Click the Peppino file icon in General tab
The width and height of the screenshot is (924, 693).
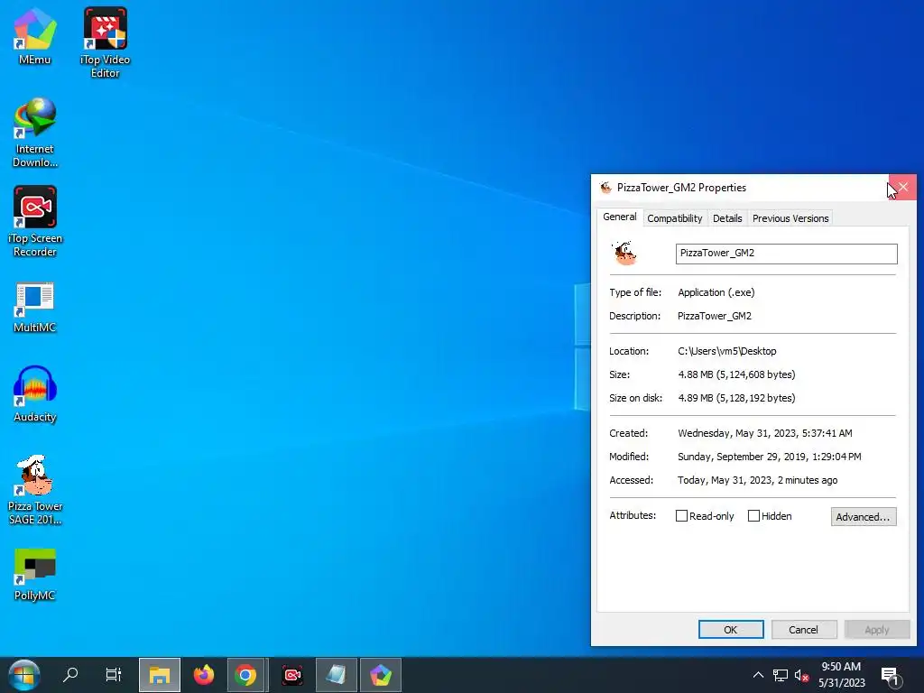(624, 254)
